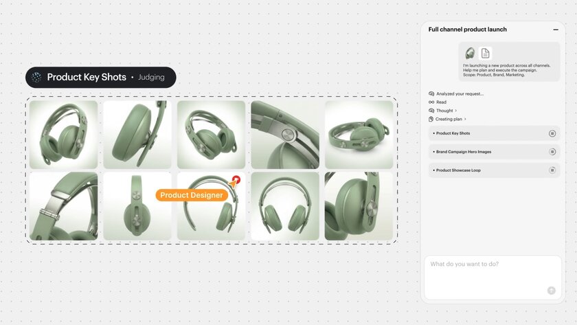Image resolution: width=577 pixels, height=325 pixels.
Task: Select the front-facing headphones thumbnail in bottom row
Action: pyautogui.click(x=285, y=206)
